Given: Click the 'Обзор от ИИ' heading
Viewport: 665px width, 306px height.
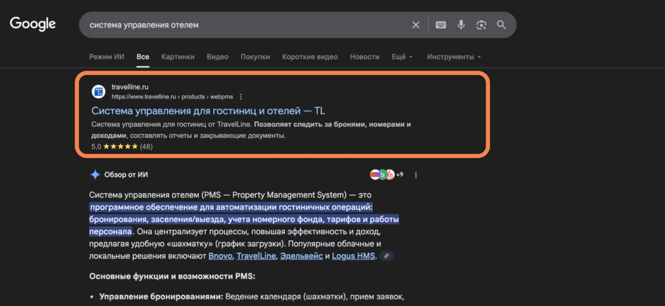Looking at the screenshot, I should [126, 175].
